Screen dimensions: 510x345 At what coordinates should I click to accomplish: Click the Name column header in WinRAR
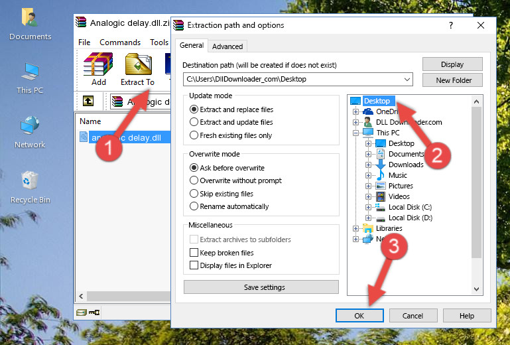(x=90, y=121)
